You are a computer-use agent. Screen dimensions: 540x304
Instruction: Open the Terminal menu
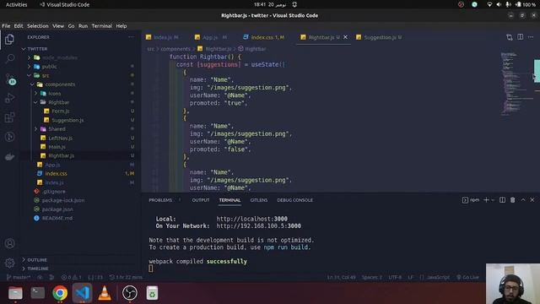(x=102, y=26)
